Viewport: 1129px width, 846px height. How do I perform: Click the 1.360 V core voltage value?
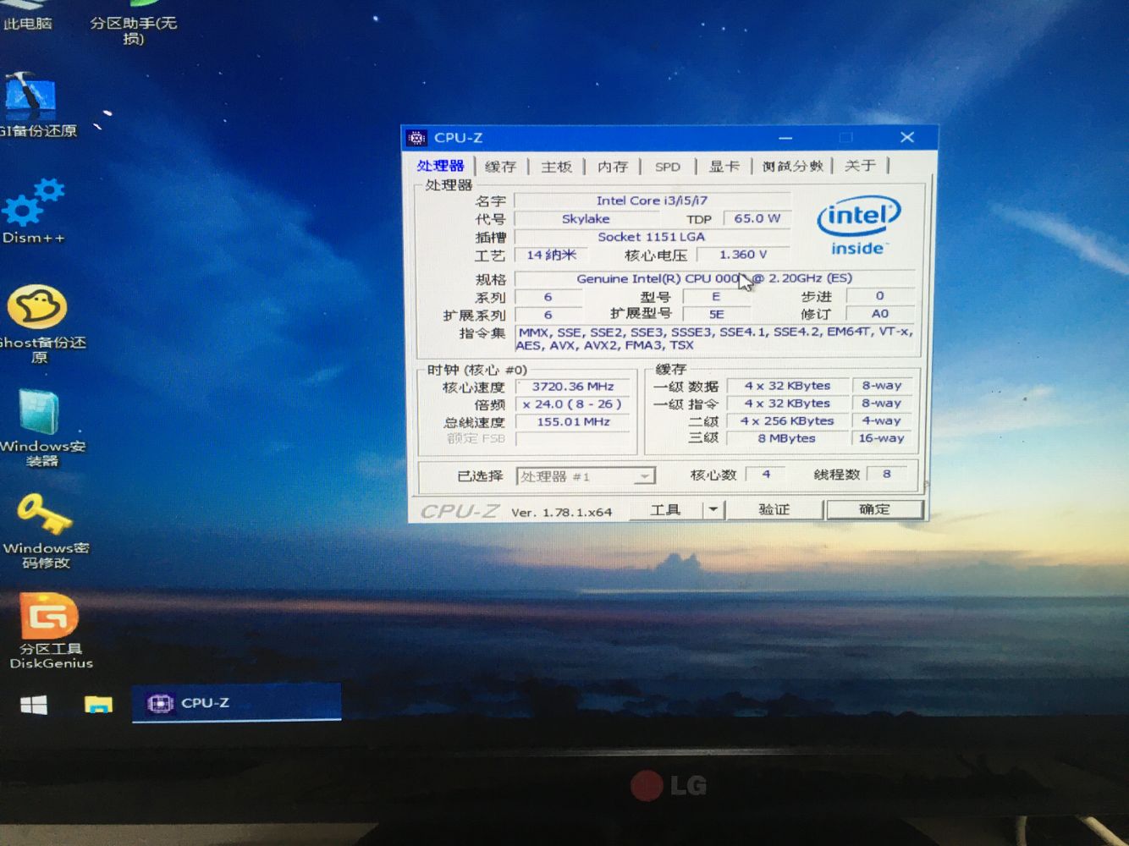743,255
